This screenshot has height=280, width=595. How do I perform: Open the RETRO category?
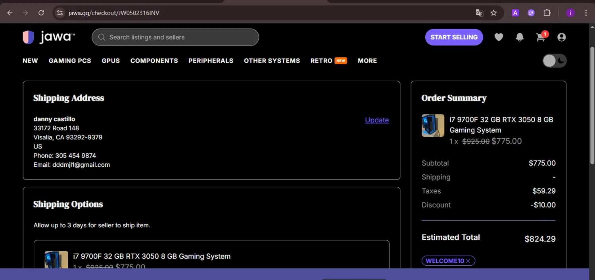(321, 61)
